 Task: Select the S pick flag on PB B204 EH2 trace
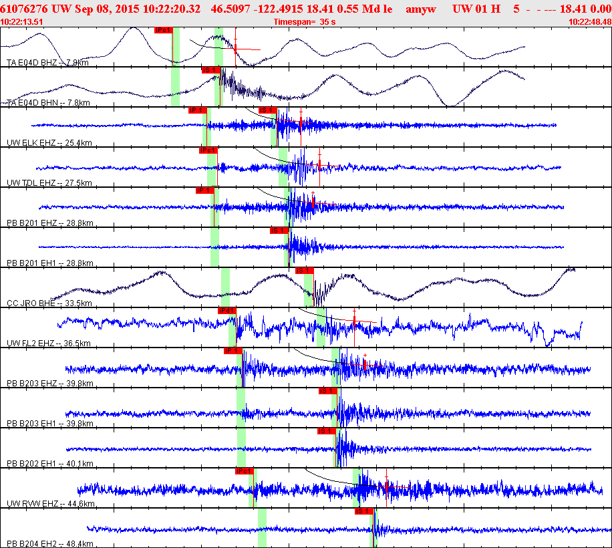click(x=363, y=511)
